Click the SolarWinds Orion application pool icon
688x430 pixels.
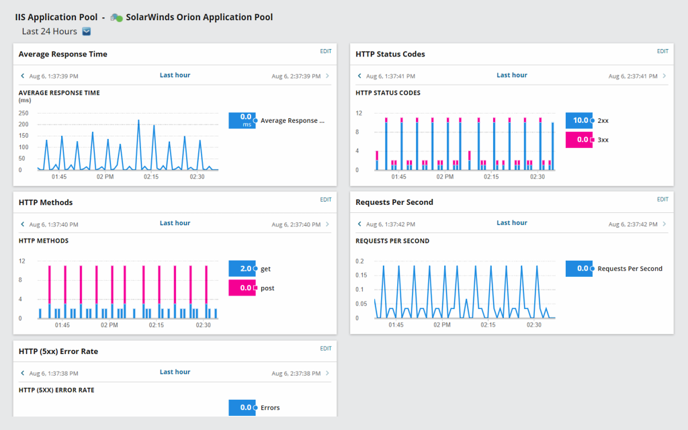(x=116, y=17)
